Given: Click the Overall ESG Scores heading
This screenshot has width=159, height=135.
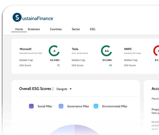Looking at the screenshot, I should (x=35, y=89).
